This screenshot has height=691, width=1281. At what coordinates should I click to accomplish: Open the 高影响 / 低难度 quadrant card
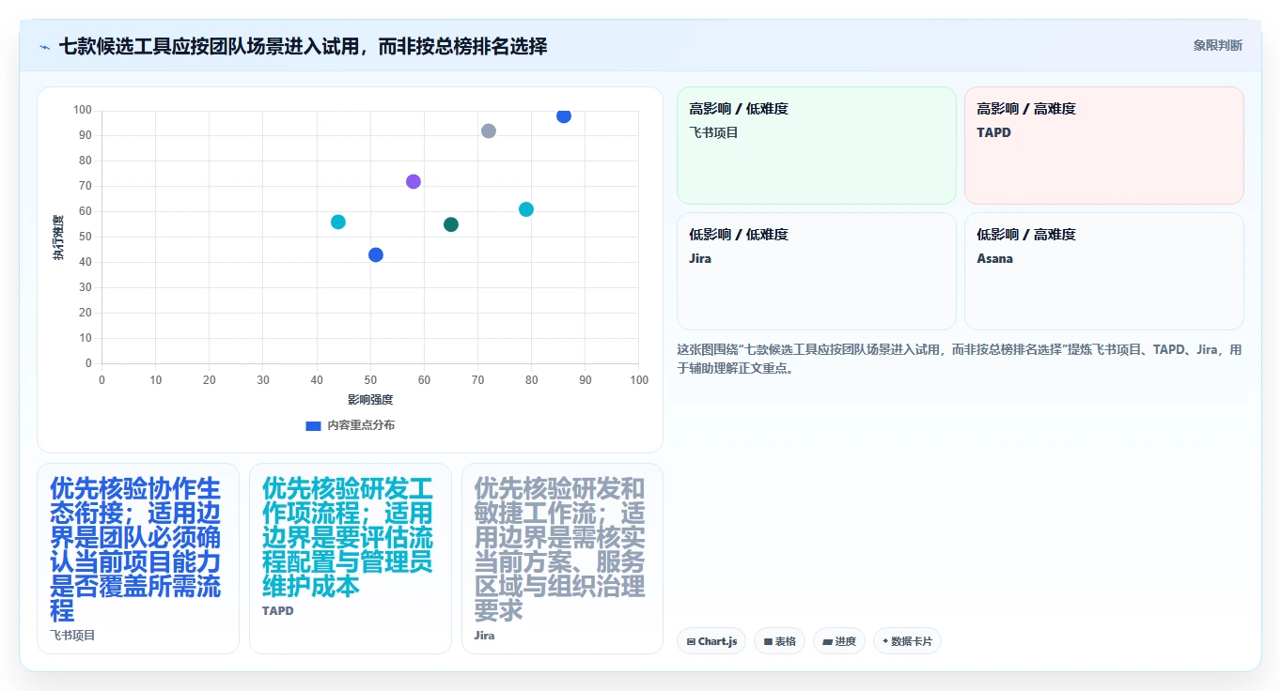[817, 146]
